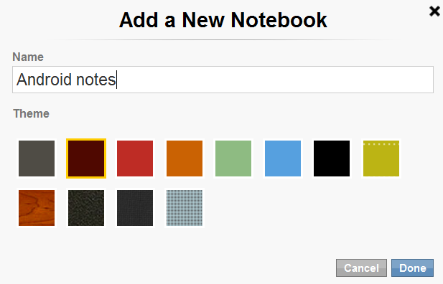This screenshot has height=284, width=443.
Task: Choose the light green theme swatch
Action: [x=233, y=158]
